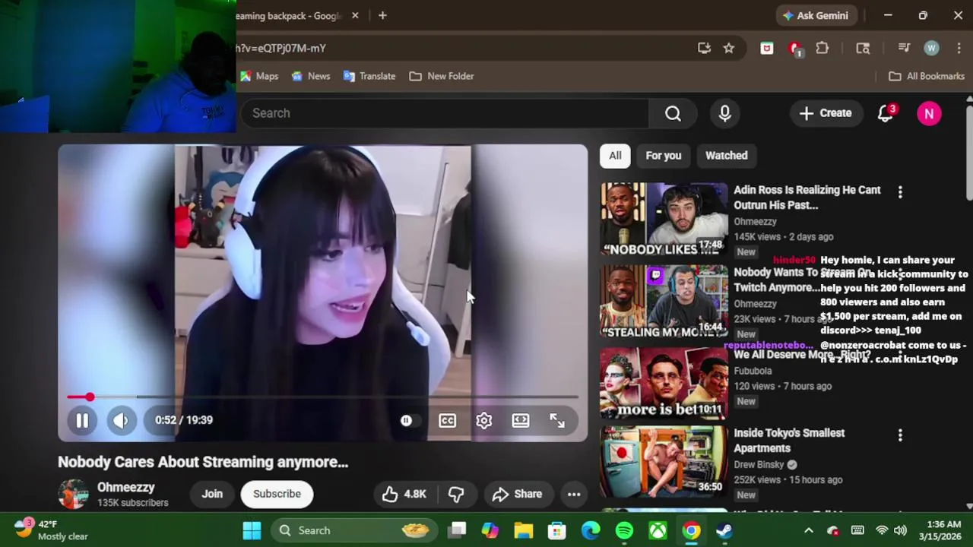Open the weather widget showing 42°F
Image resolution: width=973 pixels, height=547 pixels.
(x=52, y=530)
